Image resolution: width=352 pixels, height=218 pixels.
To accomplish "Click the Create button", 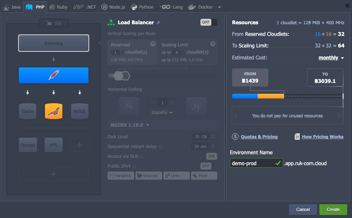I will tap(333, 209).
